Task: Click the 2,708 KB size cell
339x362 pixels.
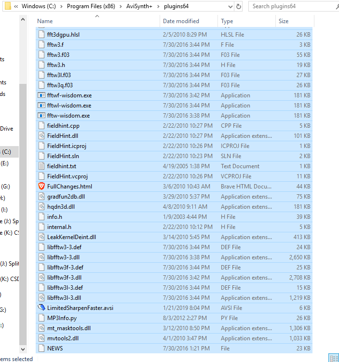Action: (x=300, y=278)
